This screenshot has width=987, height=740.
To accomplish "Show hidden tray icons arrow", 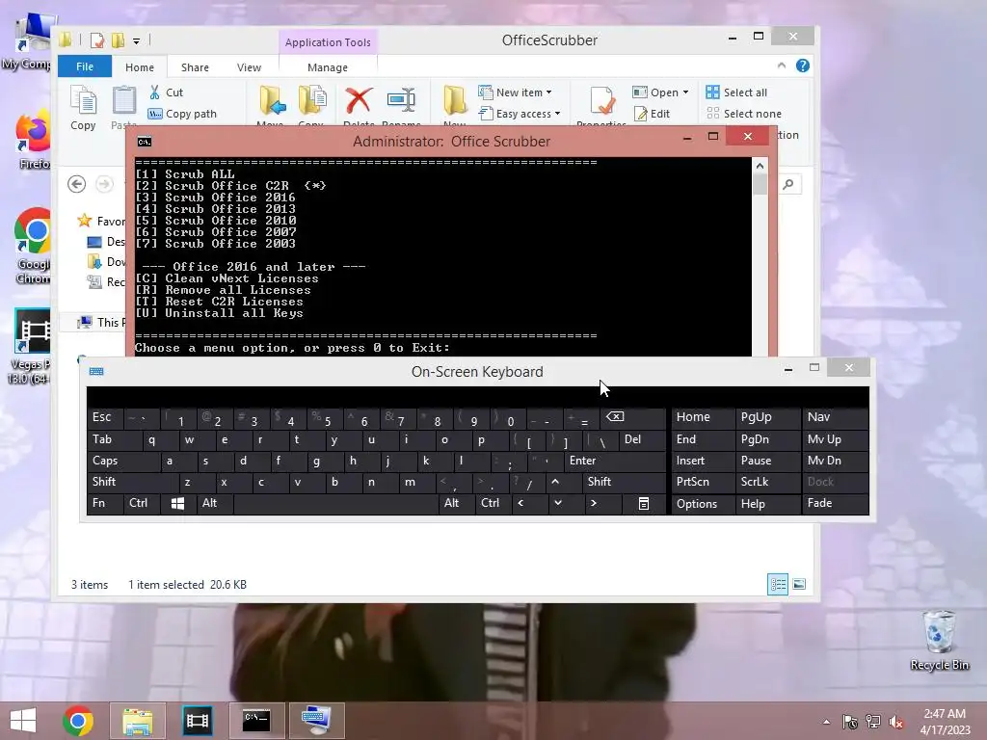I will pos(826,722).
